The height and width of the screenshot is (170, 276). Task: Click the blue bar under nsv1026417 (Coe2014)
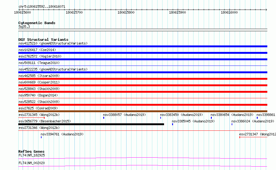click(143, 53)
